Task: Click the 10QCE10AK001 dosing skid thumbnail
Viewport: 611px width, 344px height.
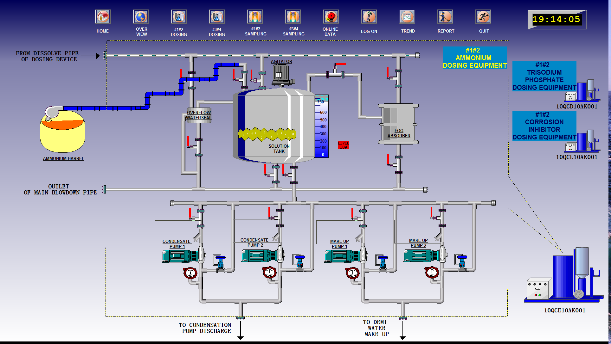Action: click(564, 275)
